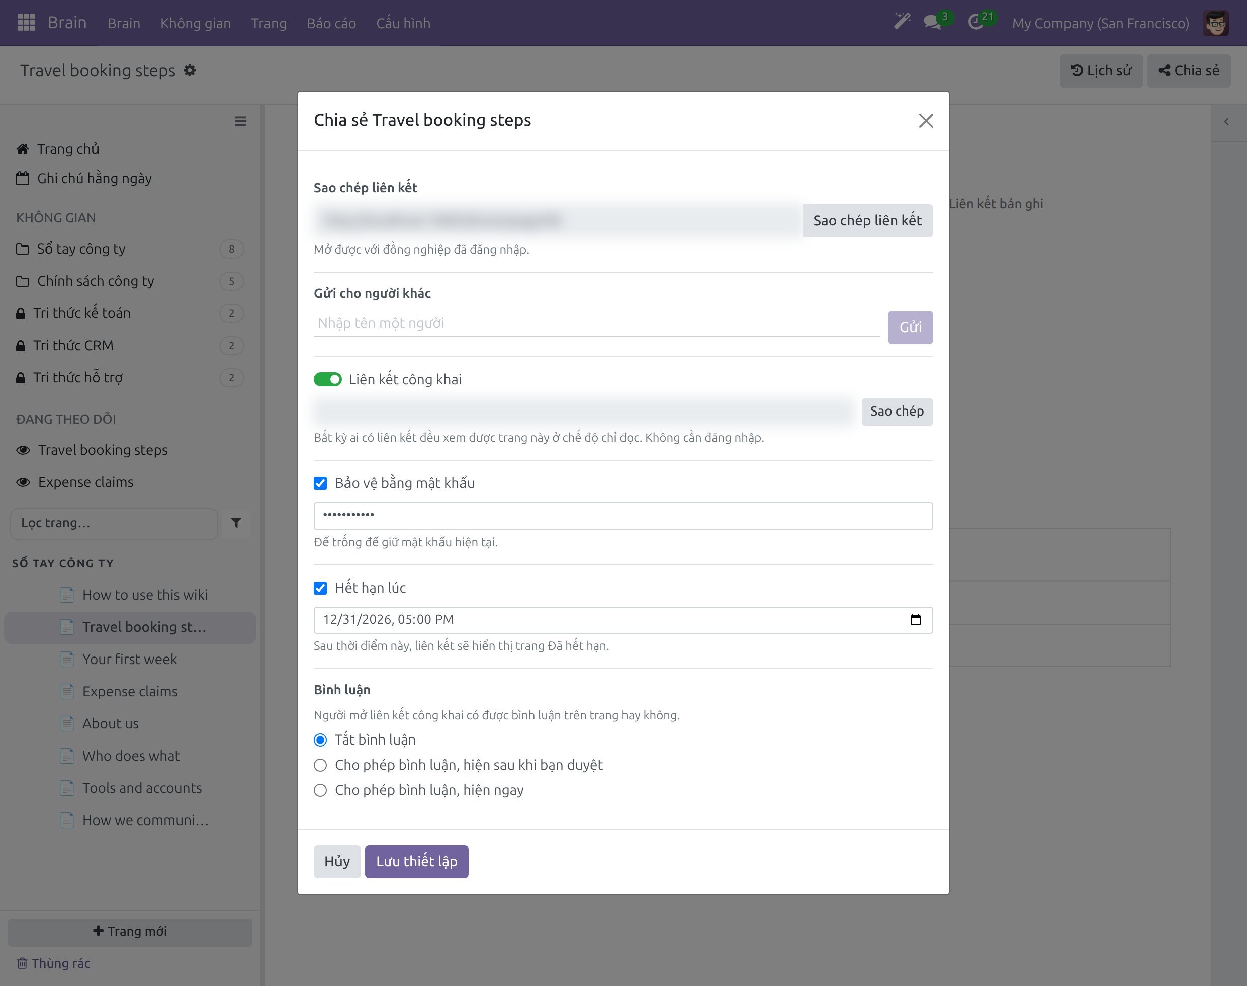Select Cho phép bình luận, hiện ngay
Screen dimensions: 1247x986
tap(320, 790)
